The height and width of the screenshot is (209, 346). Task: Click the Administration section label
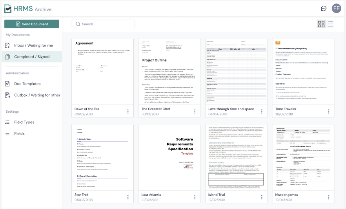coord(17,73)
